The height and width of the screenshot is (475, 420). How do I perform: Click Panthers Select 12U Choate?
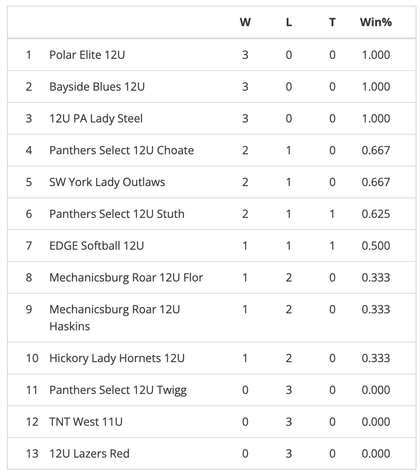[122, 150]
